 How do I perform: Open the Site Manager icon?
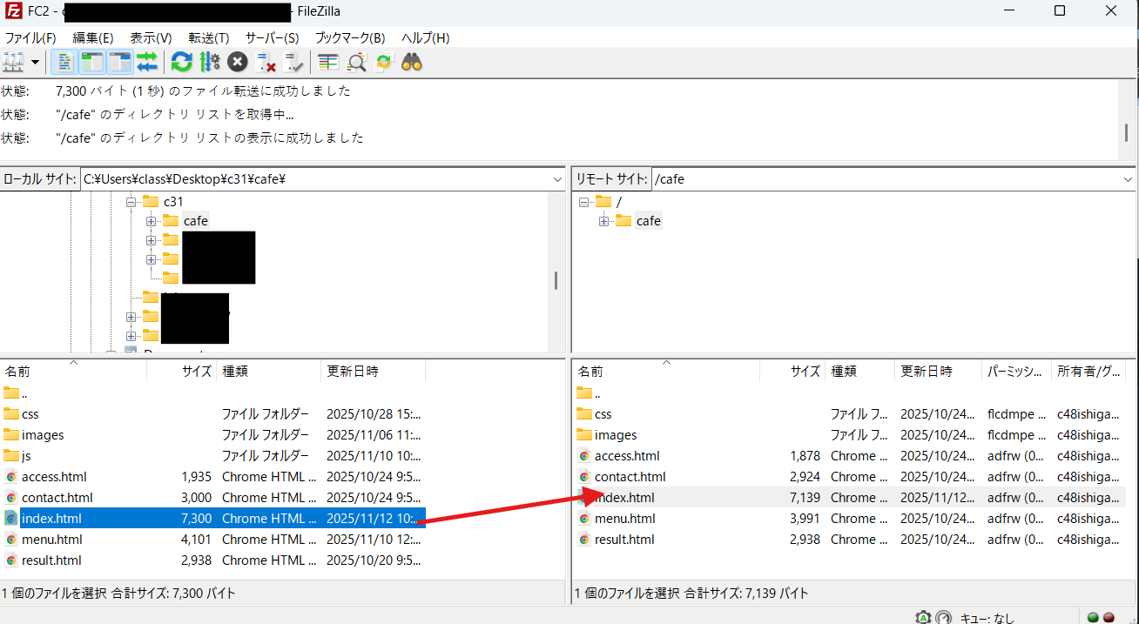[x=13, y=62]
